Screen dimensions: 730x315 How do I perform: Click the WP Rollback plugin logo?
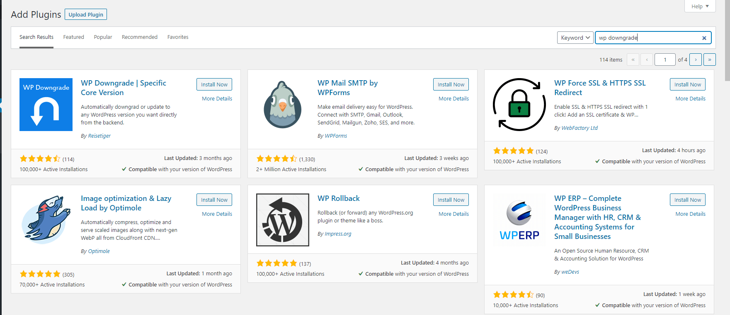[283, 220]
